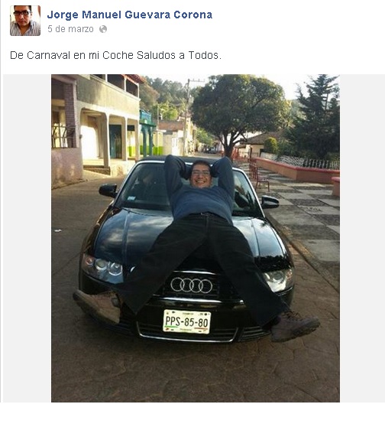Click the utility pole behind the car
This screenshot has height=440, width=385.
[x=186, y=117]
